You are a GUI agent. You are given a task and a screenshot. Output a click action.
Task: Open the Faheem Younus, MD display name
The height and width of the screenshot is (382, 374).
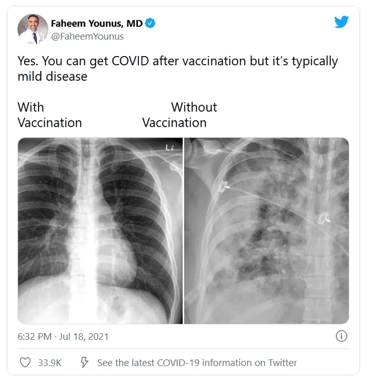pyautogui.click(x=96, y=23)
